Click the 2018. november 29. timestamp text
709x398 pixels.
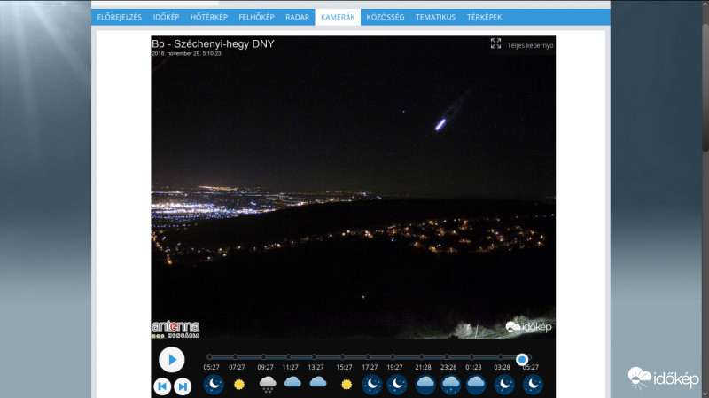point(186,53)
